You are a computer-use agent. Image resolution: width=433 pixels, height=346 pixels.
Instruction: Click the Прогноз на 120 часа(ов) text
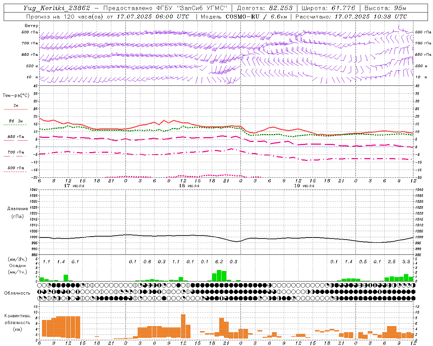65,17
